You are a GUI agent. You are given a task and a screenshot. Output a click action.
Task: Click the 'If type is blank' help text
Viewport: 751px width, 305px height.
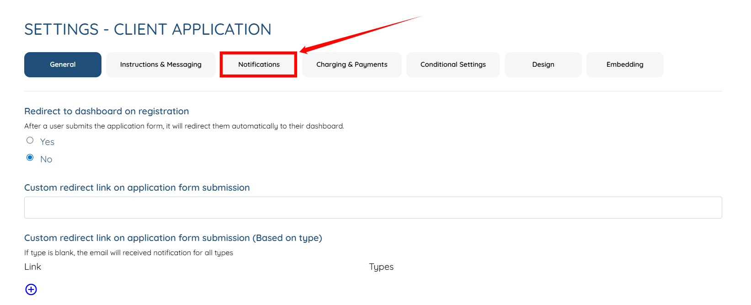pyautogui.click(x=128, y=252)
